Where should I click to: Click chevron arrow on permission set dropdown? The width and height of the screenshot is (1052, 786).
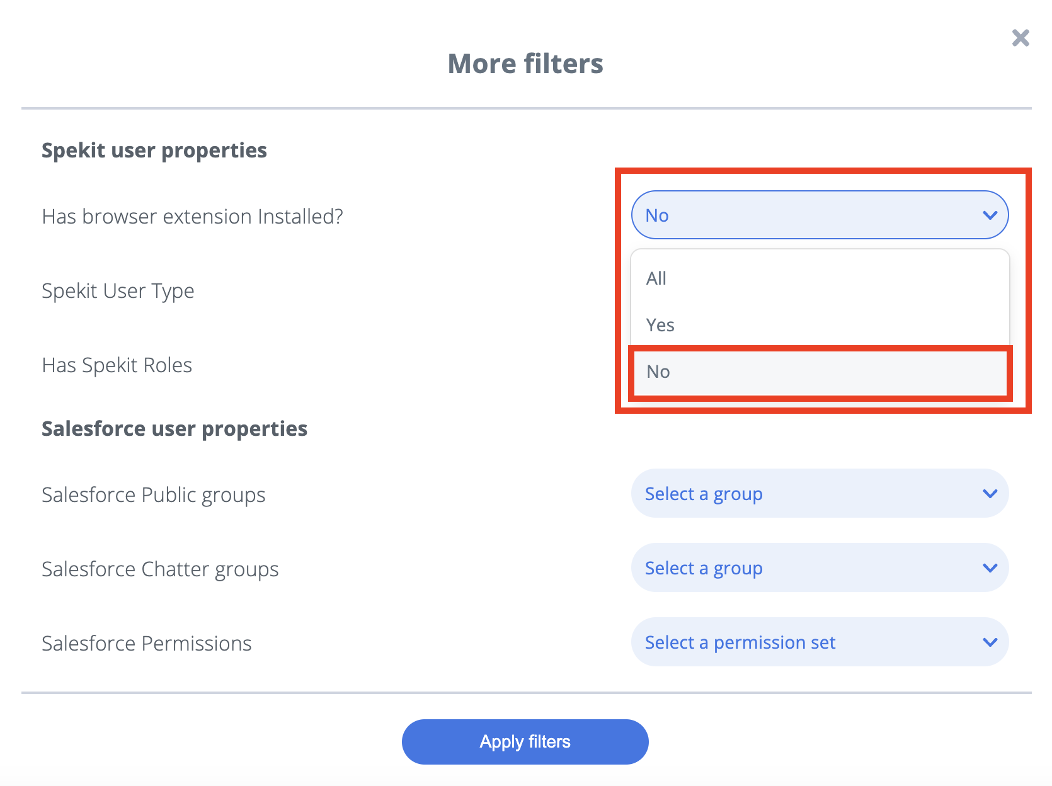click(990, 642)
